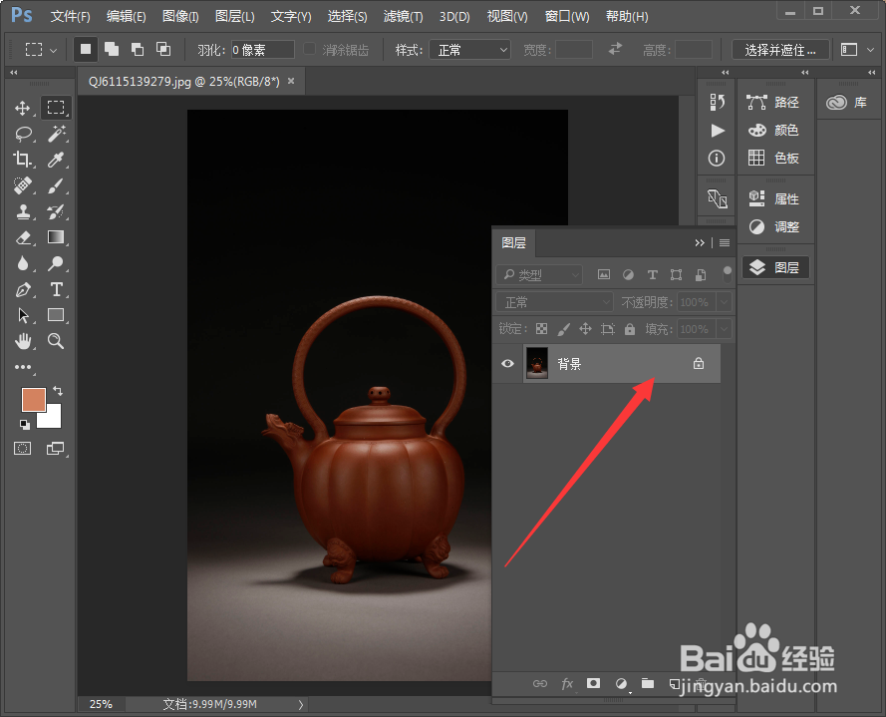This screenshot has height=717, width=886.
Task: Expand the 填充 fill dropdown arrow
Action: coord(724,328)
